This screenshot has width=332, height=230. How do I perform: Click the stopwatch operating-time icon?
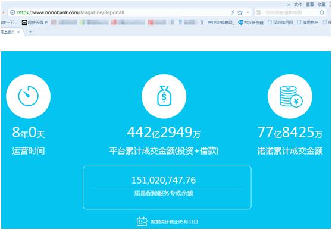[29, 96]
